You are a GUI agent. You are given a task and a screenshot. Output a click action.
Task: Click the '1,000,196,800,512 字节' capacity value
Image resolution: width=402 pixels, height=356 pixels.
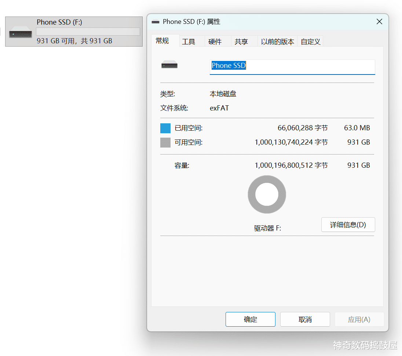click(x=291, y=165)
